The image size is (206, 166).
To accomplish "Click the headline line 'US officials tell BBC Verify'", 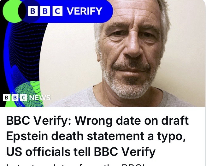I will click(x=81, y=152).
